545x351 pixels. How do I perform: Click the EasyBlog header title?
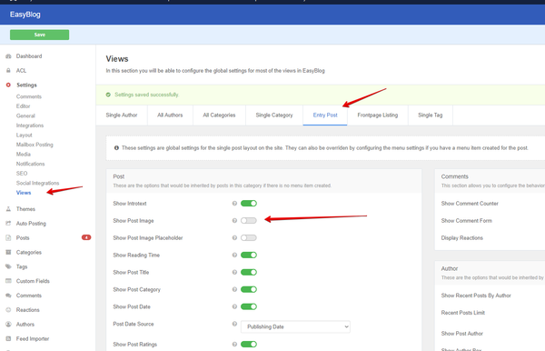25,15
